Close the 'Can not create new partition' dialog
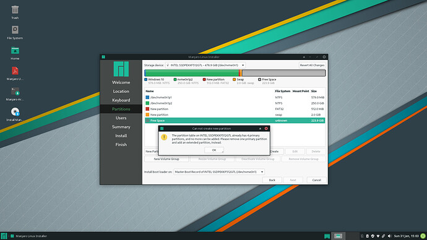This screenshot has height=240, width=427. coord(266,129)
